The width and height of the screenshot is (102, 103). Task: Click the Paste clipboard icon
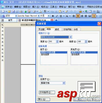[x=60, y=11]
